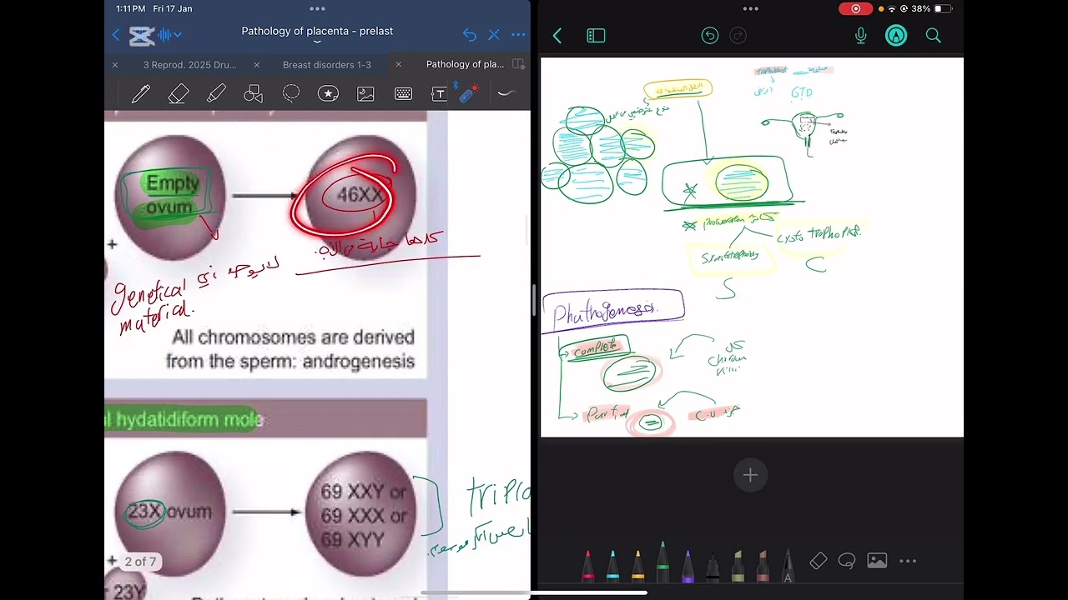The width and height of the screenshot is (1068, 600).
Task: Close the Breast disorders 1-3 tab
Action: coord(256,64)
